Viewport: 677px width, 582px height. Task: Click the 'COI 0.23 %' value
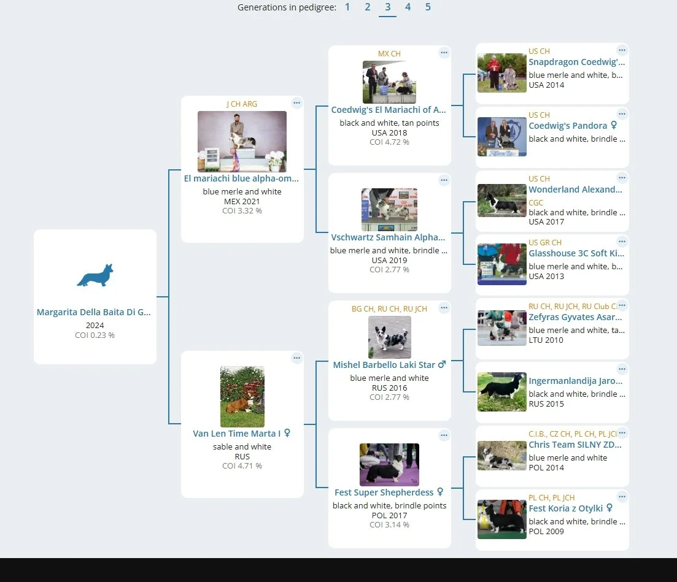95,335
